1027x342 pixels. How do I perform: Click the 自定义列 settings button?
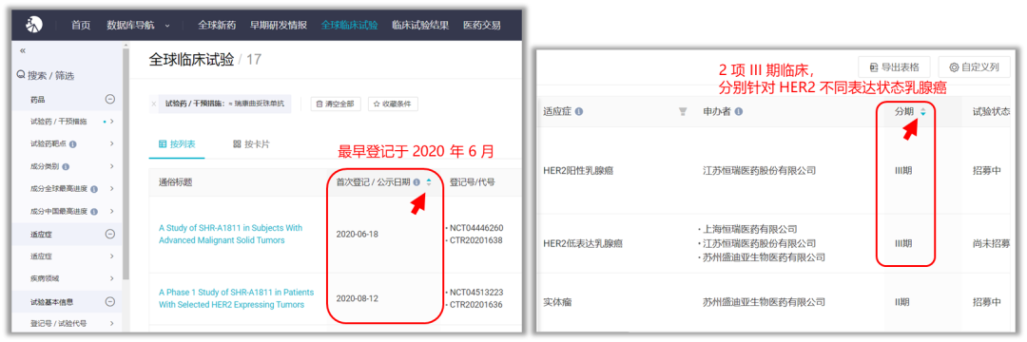[974, 66]
